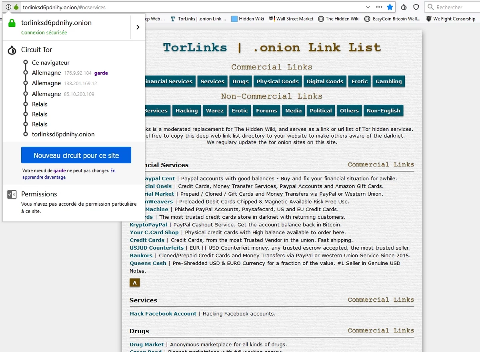
Task: Click the green padlock icon in popup
Action: (x=12, y=23)
